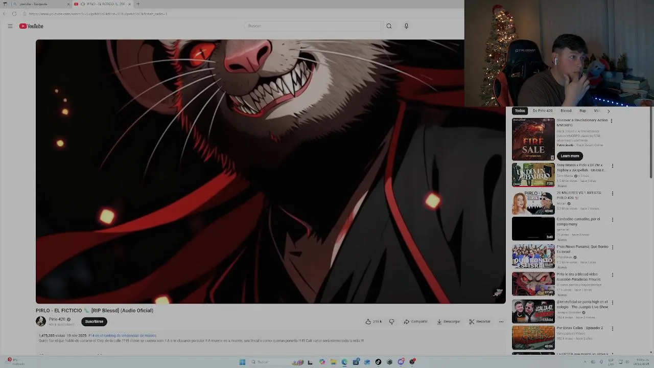Image resolution: width=654 pixels, height=368 pixels.
Task: Open the #14 music trending ranking link
Action: [123, 336]
